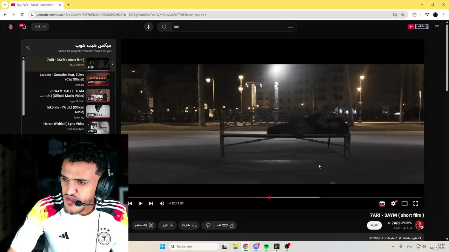Close the hip hop mix playlist panel
Viewport: 449px width, 252px height.
coord(28,48)
